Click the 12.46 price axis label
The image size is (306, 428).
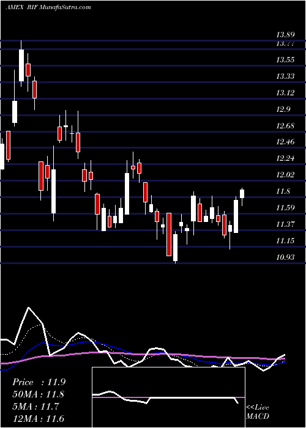(285, 142)
